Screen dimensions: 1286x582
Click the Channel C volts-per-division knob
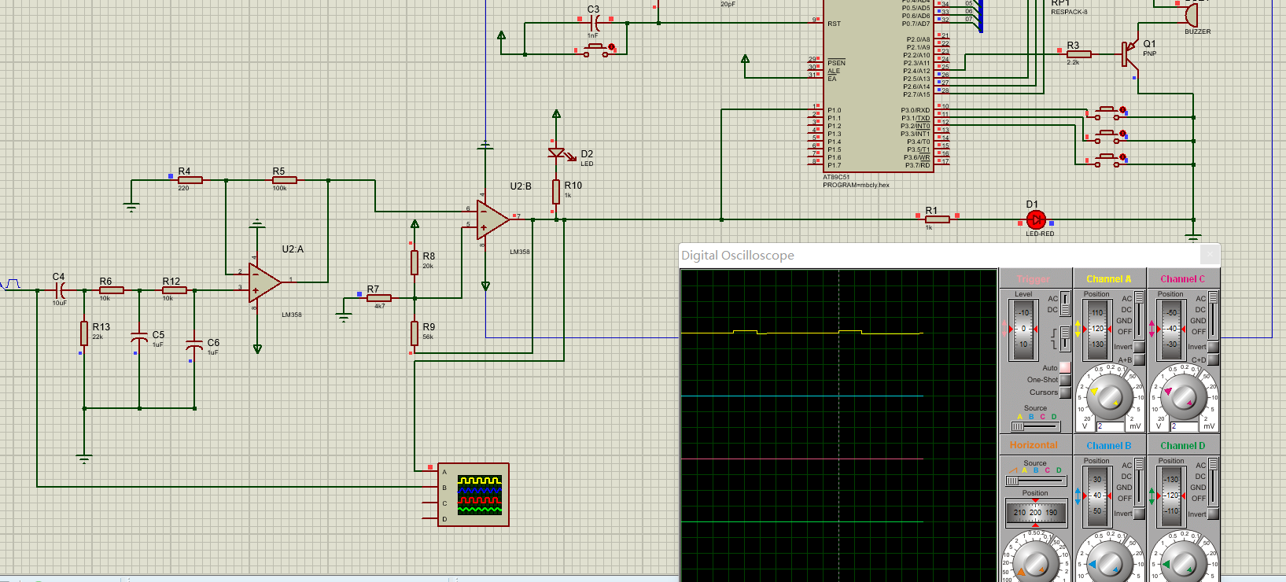coord(1184,396)
